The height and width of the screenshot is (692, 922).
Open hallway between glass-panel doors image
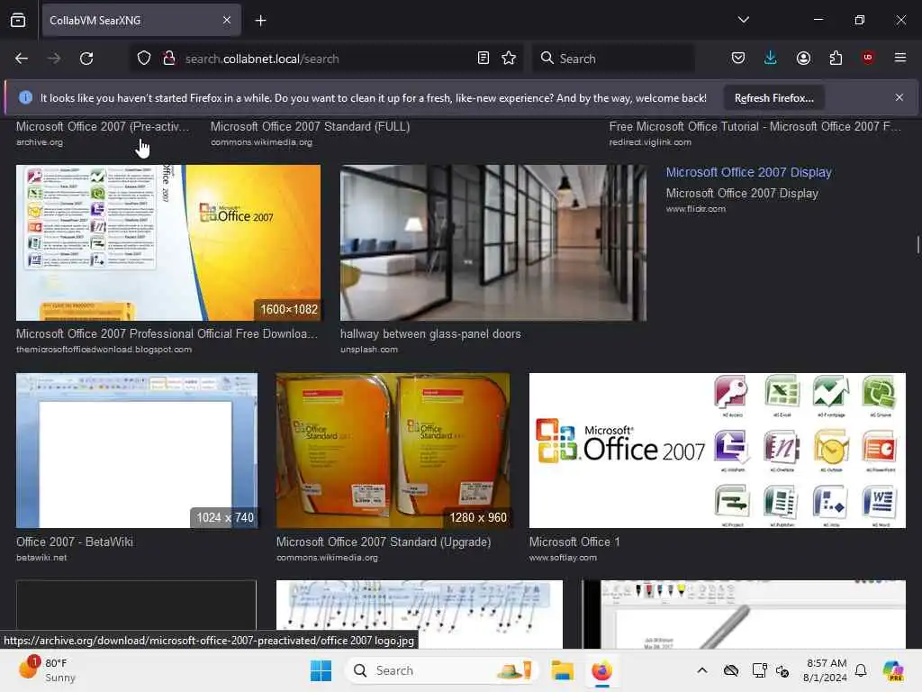(493, 242)
